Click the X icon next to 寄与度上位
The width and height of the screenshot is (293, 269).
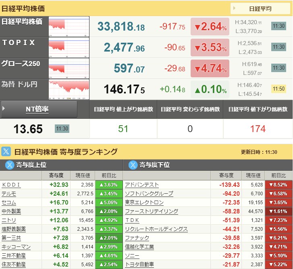tap(10, 165)
